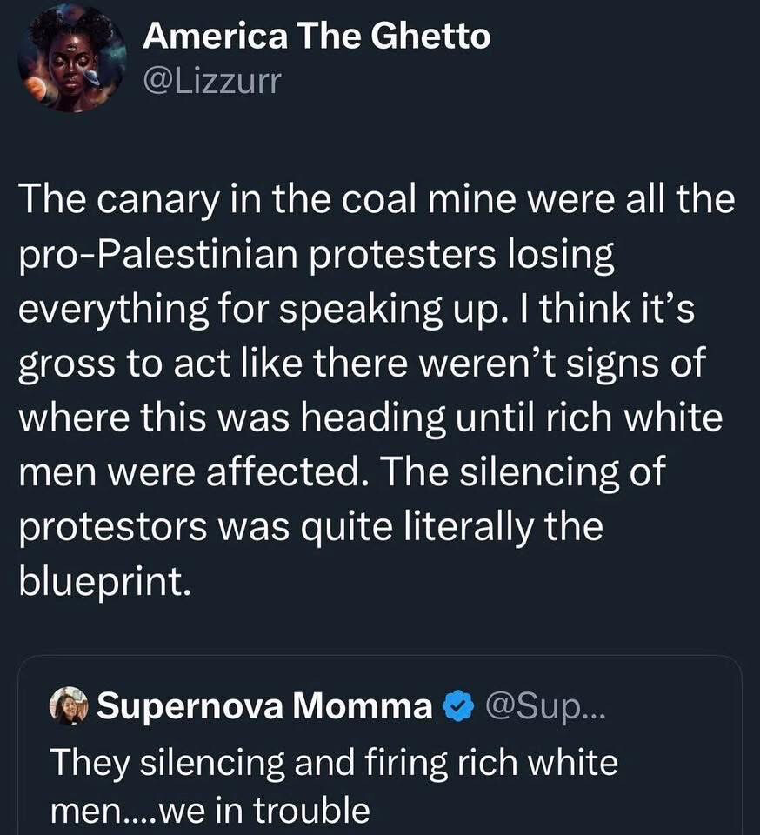This screenshot has height=835, width=760.
Task: Open the @Lizzurr handle
Action: tap(212, 83)
